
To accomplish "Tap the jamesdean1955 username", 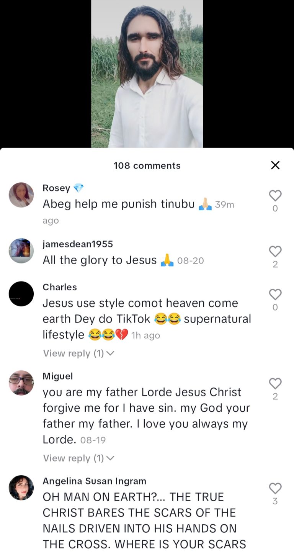I will (78, 244).
